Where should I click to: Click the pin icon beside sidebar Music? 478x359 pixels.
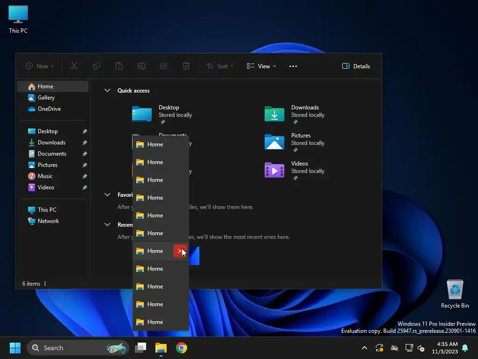(85, 176)
